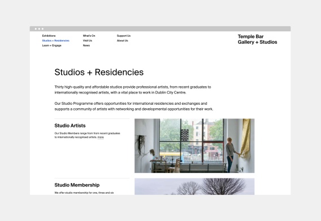The width and height of the screenshot is (321, 221).
Task: Click the third browser window dot
Action: [42, 29]
